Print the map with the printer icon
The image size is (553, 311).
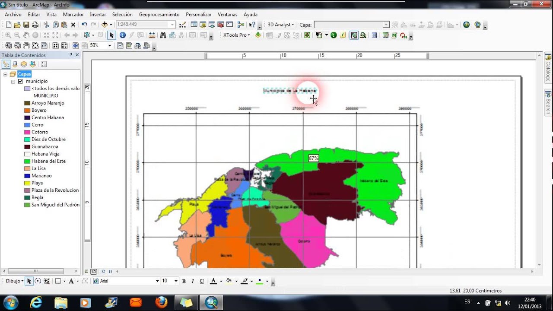coord(35,25)
